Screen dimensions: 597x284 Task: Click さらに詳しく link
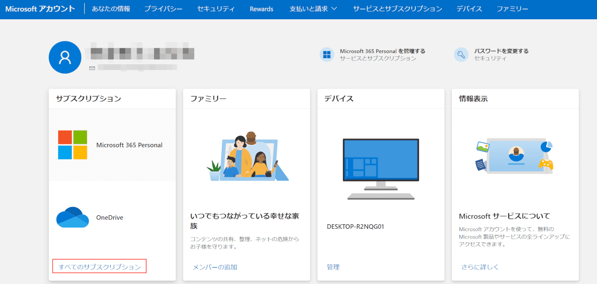tap(480, 267)
